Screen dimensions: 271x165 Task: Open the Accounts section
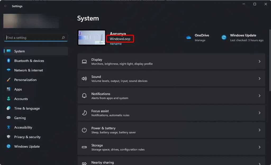pyautogui.click(x=21, y=99)
